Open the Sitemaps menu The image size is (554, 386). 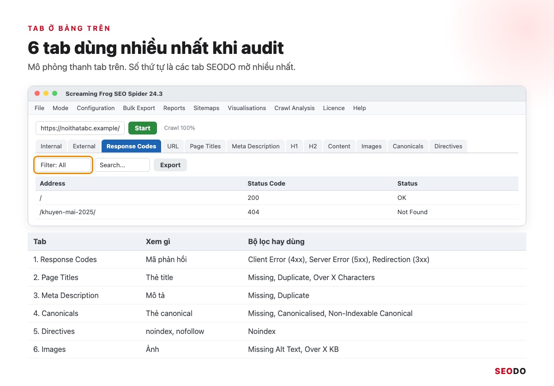pyautogui.click(x=206, y=108)
